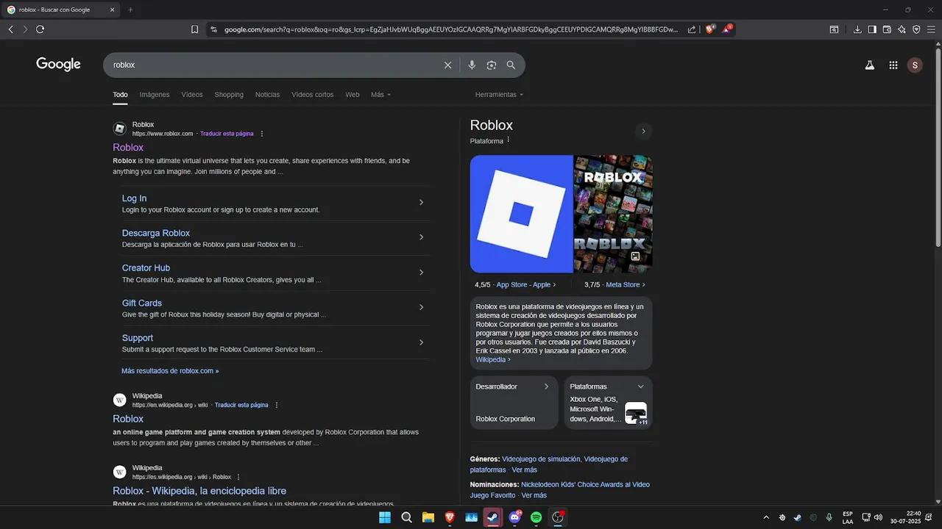942x529 pixels.
Task: Click the page vertical scrollbar
Action: click(x=938, y=147)
